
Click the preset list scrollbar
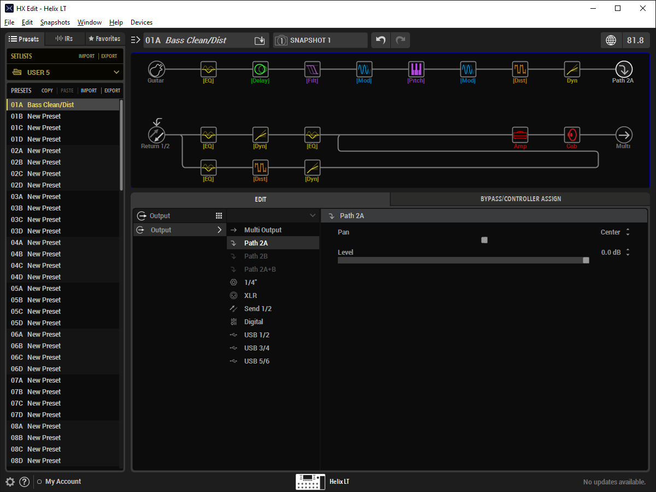121,145
